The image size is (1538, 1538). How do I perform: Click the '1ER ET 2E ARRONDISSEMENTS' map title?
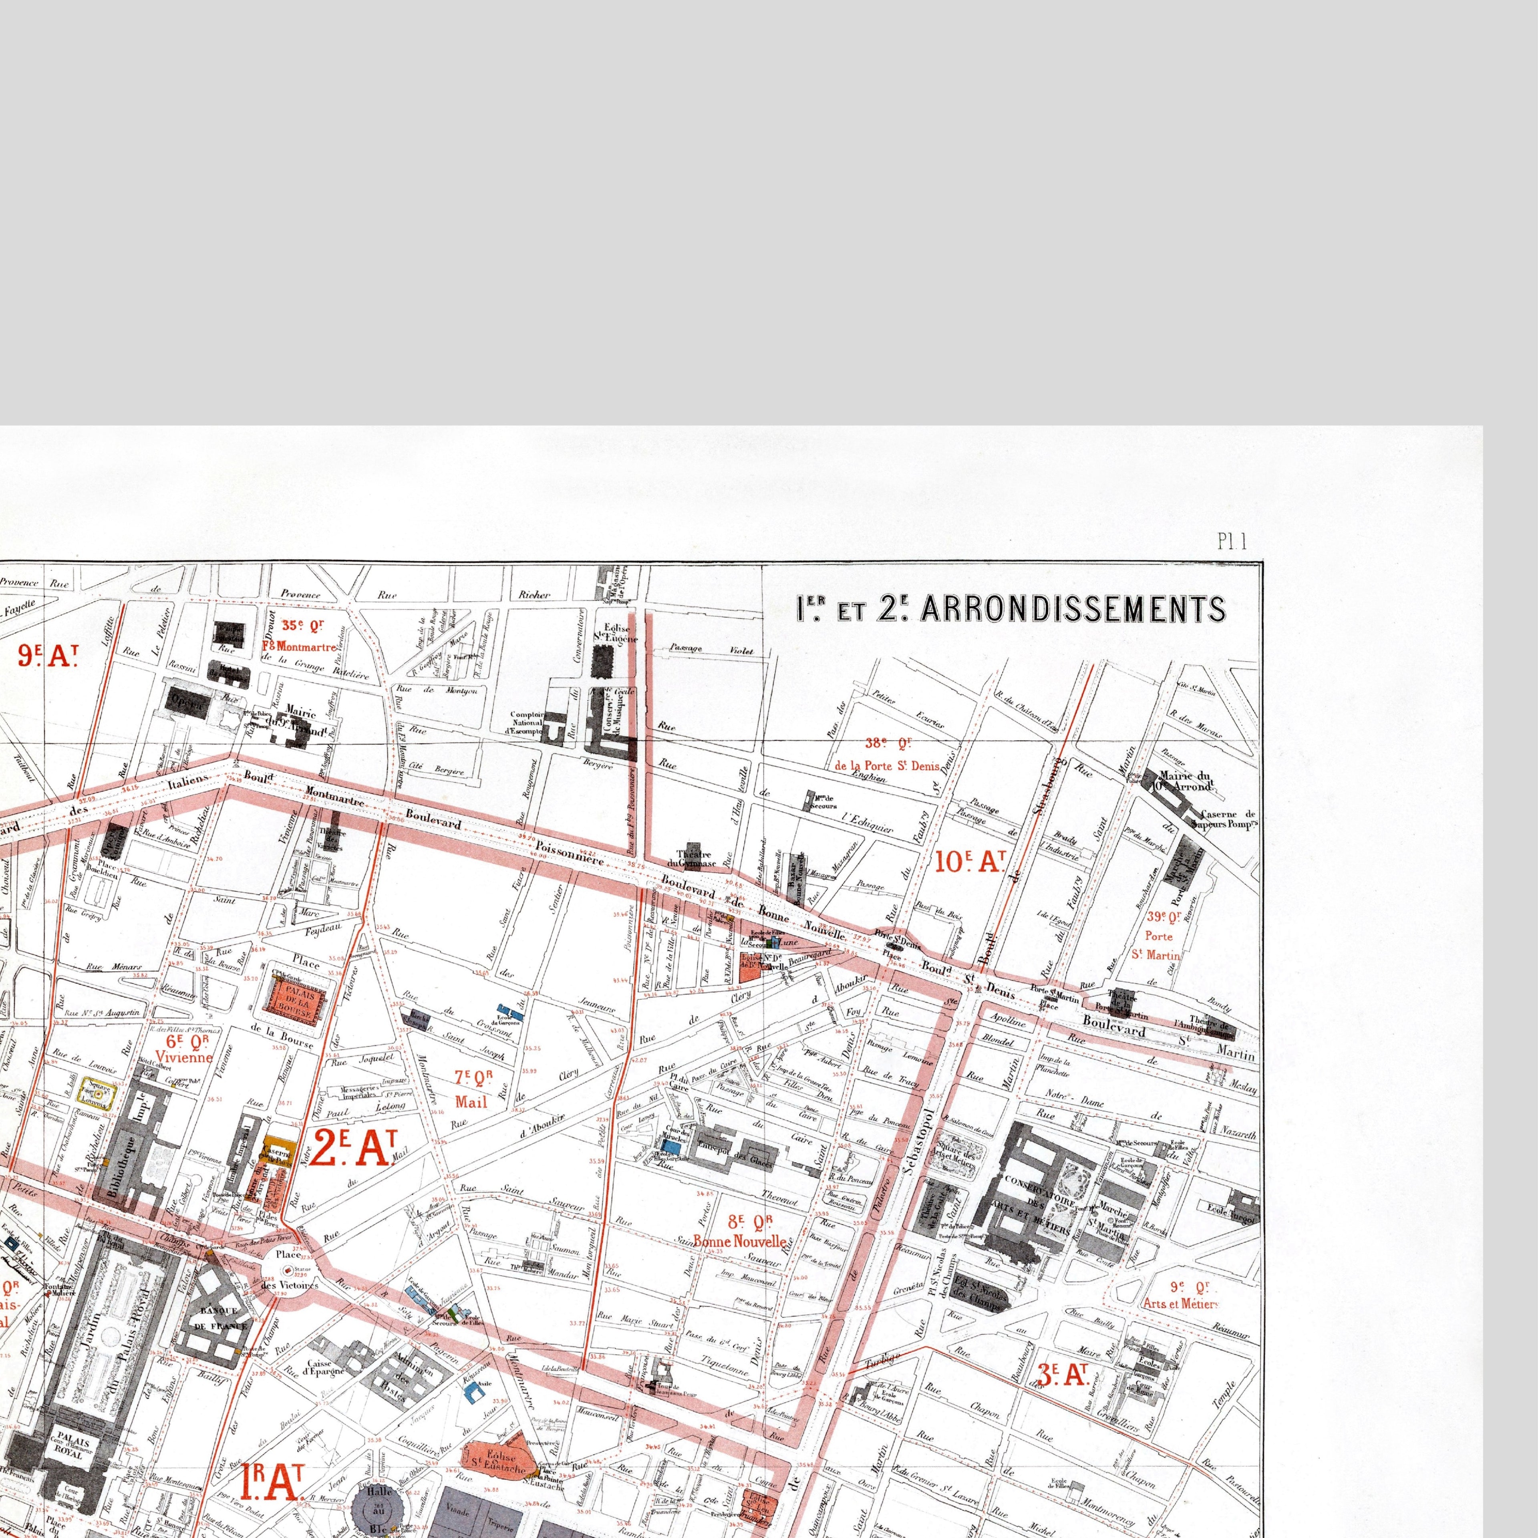pos(1012,609)
